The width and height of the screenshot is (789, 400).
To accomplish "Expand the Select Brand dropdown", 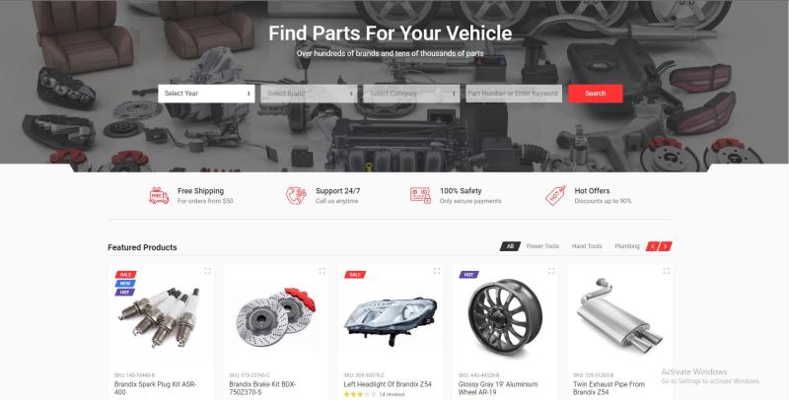I will click(309, 94).
